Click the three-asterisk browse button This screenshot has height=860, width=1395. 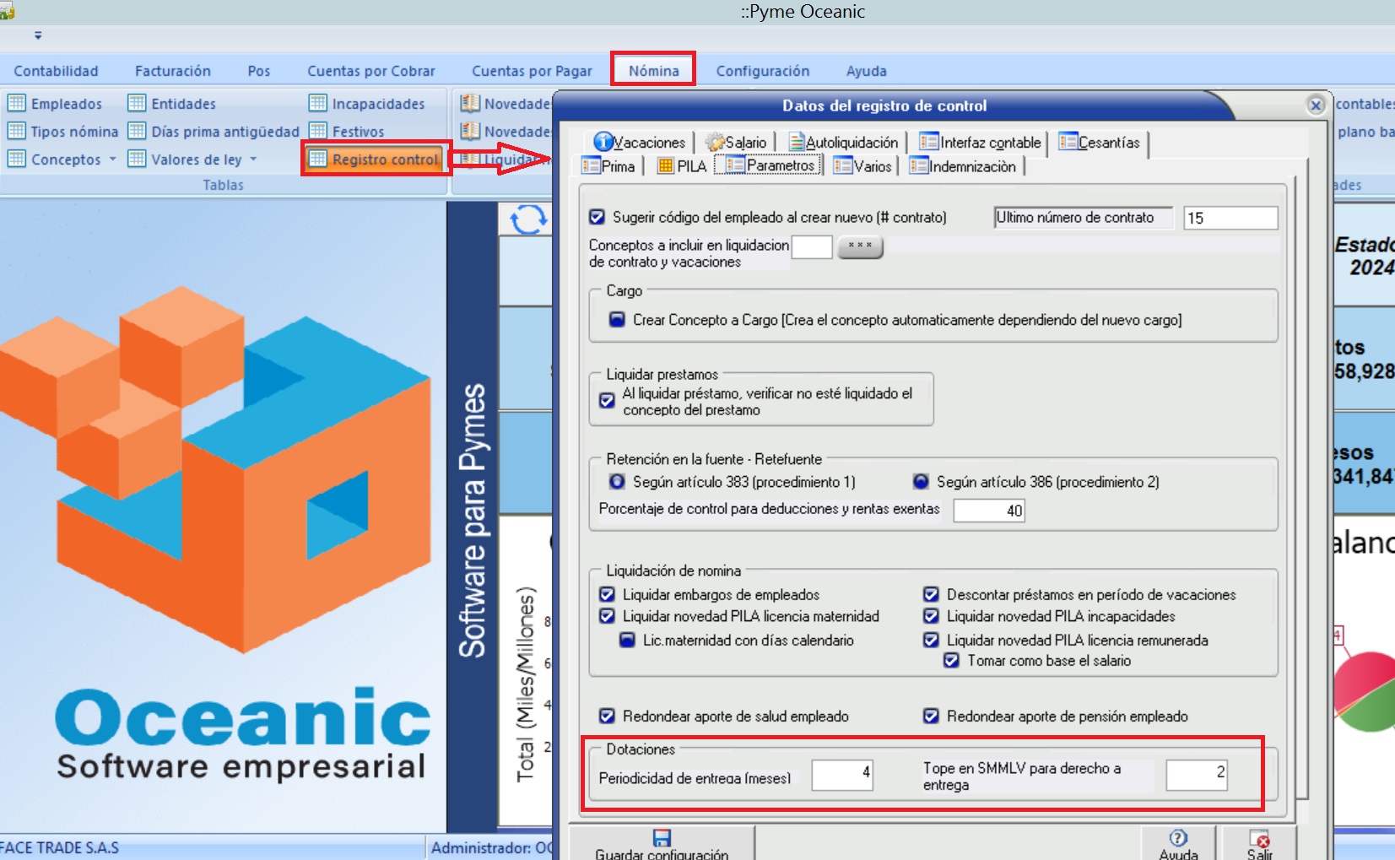(860, 246)
